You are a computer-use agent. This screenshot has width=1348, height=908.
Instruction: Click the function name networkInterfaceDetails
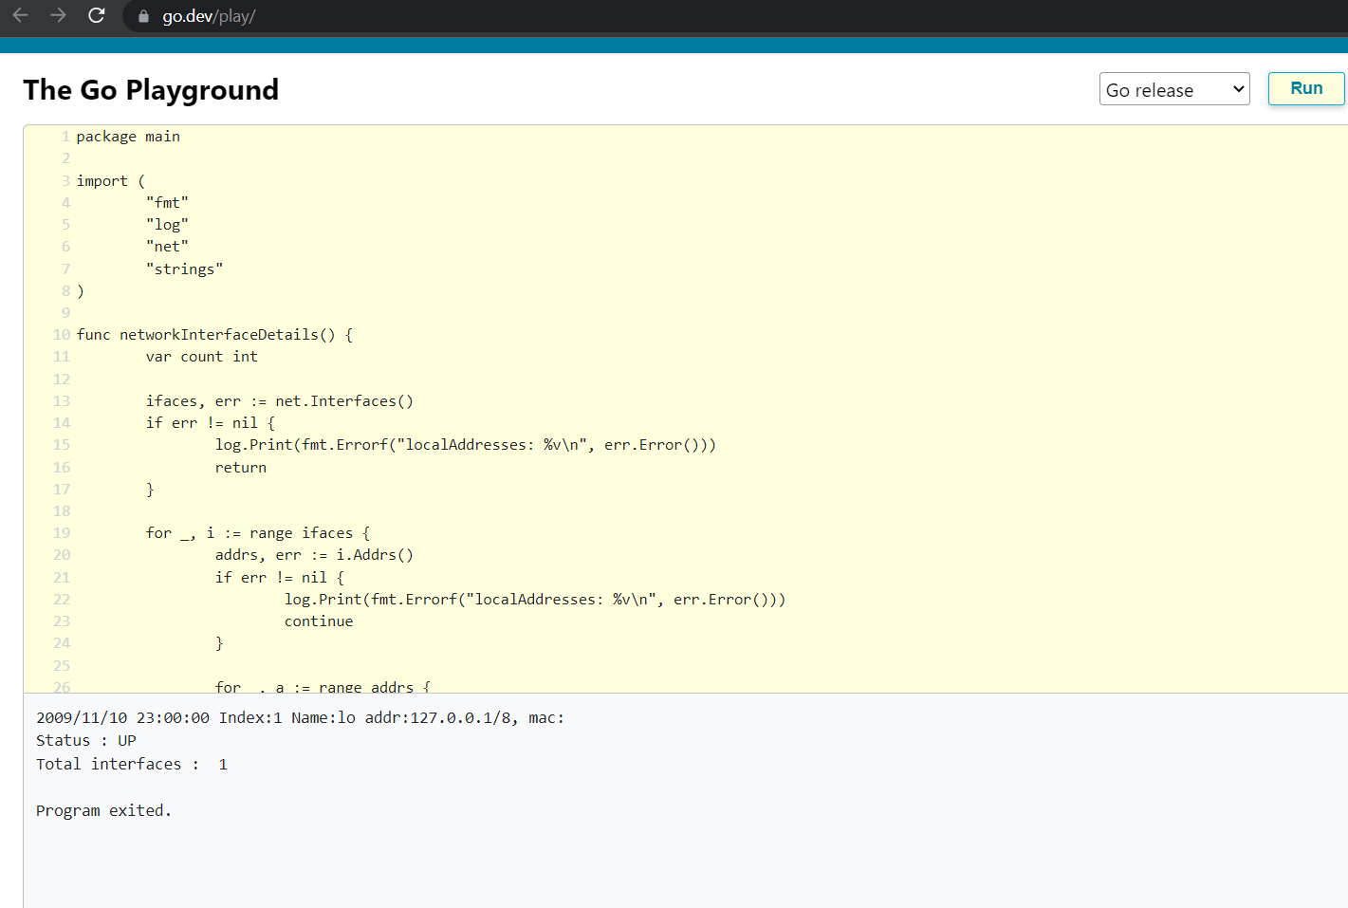click(223, 334)
